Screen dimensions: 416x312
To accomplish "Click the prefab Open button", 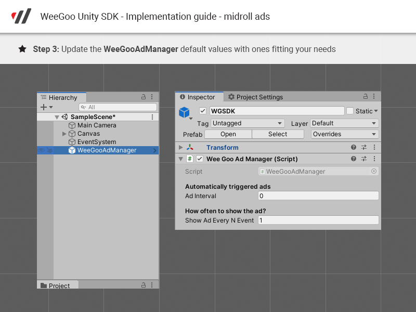I will (228, 134).
